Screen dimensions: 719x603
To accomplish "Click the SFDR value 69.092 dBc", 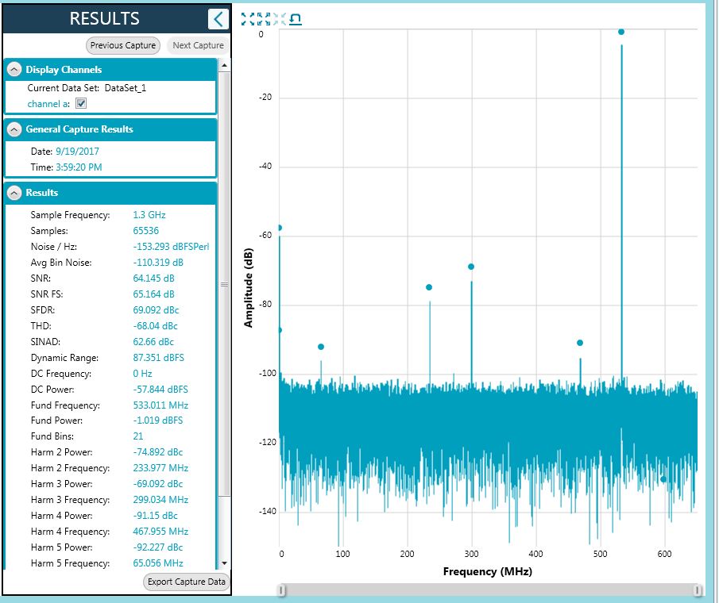I will (x=155, y=310).
